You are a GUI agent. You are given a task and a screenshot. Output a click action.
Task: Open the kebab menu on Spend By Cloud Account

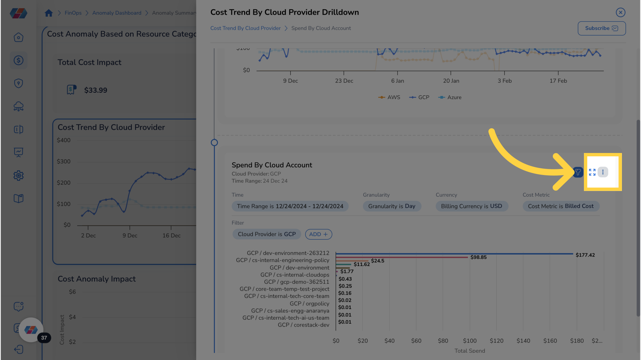click(603, 172)
